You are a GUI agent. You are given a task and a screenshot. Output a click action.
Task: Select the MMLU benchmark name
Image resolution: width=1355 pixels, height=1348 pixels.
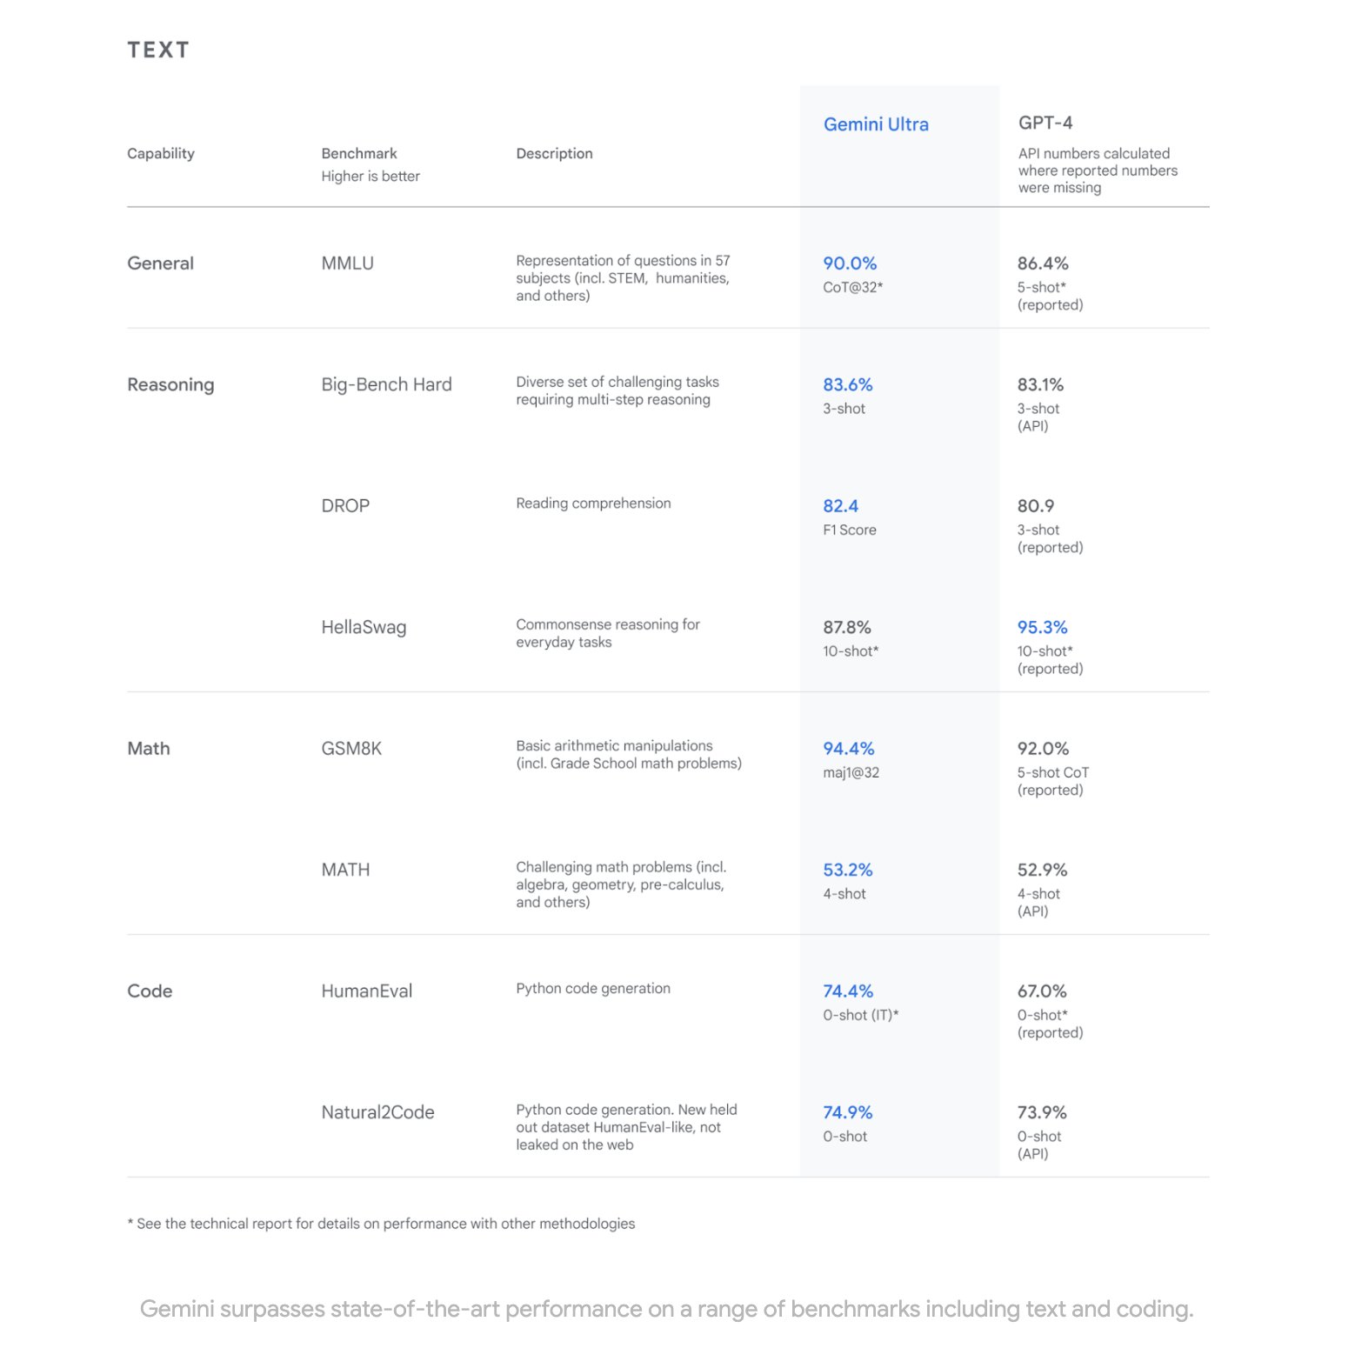347,264
